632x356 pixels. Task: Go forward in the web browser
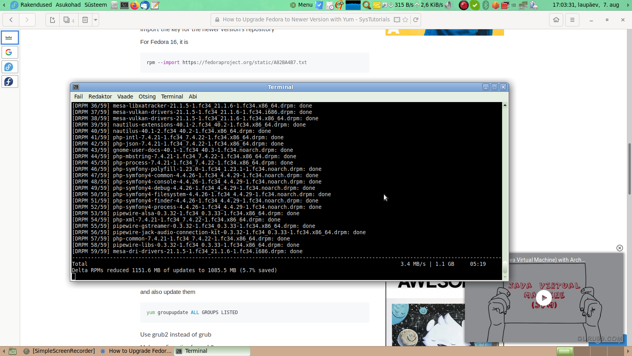click(27, 20)
